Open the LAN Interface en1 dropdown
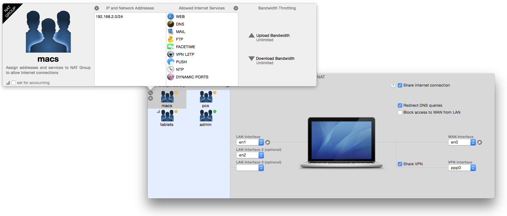This screenshot has height=216, width=507. 250,142
